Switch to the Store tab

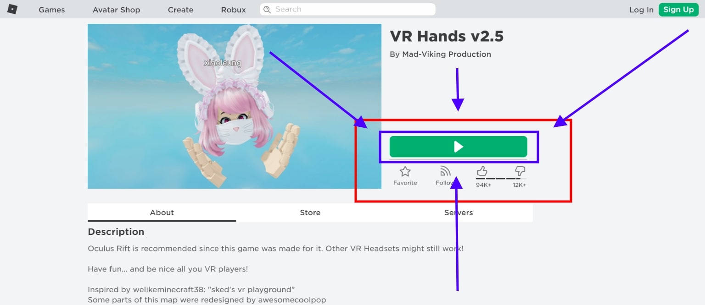[x=310, y=212]
